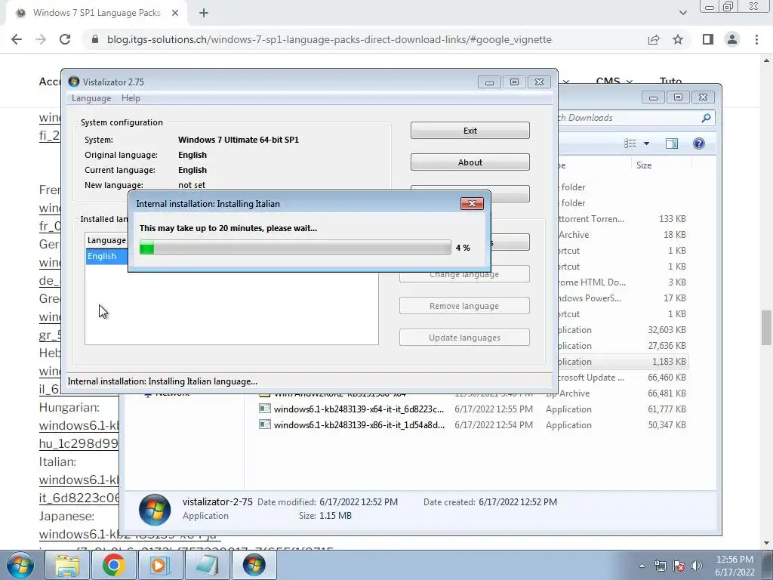Click the Remove language button
This screenshot has width=773, height=580.
tap(464, 306)
